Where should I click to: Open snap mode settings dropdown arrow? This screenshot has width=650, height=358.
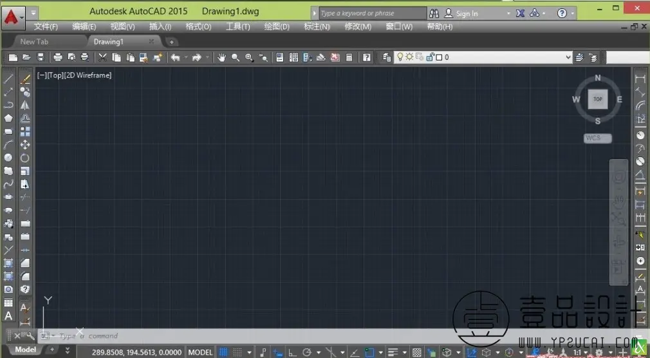pos(249,353)
